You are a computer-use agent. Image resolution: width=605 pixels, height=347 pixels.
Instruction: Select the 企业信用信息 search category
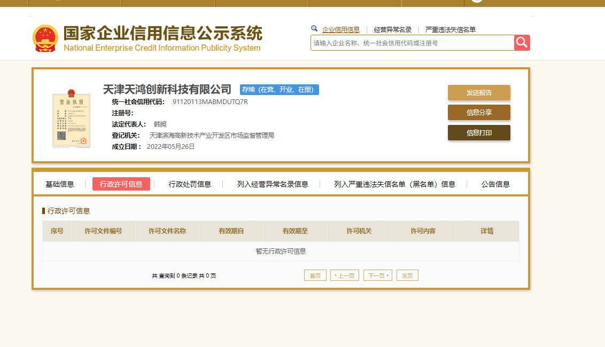(x=340, y=30)
